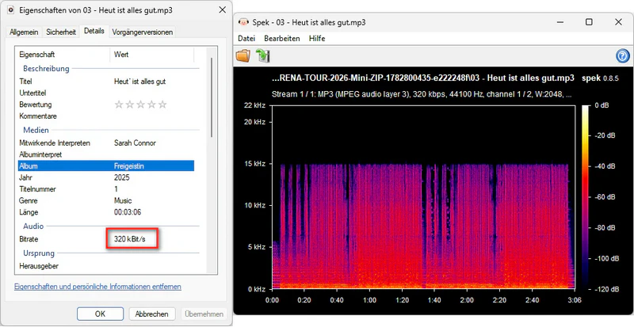Click the Titelnummer value 1
The image size is (634, 327).
[x=116, y=189]
